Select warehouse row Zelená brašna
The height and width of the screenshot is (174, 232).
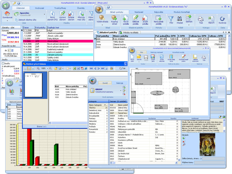[x=161, y=44]
